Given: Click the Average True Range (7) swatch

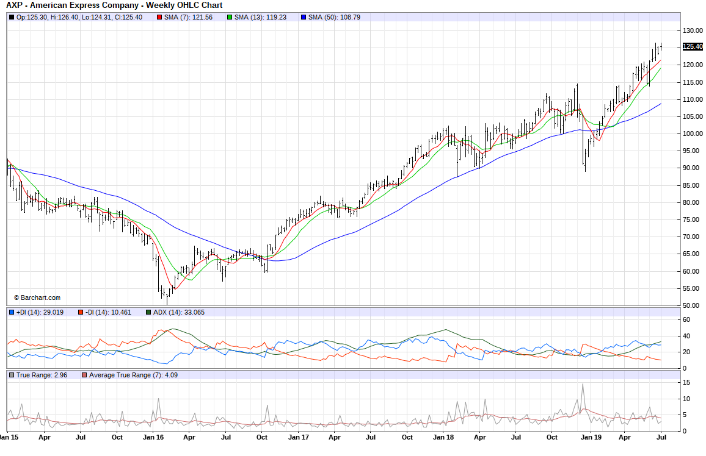Looking at the screenshot, I should pyautogui.click(x=84, y=375).
